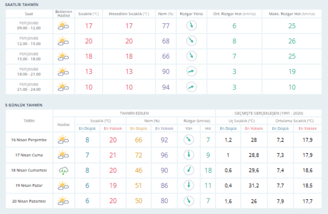The image size is (328, 214).
Task: Click the Maks. Rüzgar Hızı column header
Action: click(x=292, y=14)
